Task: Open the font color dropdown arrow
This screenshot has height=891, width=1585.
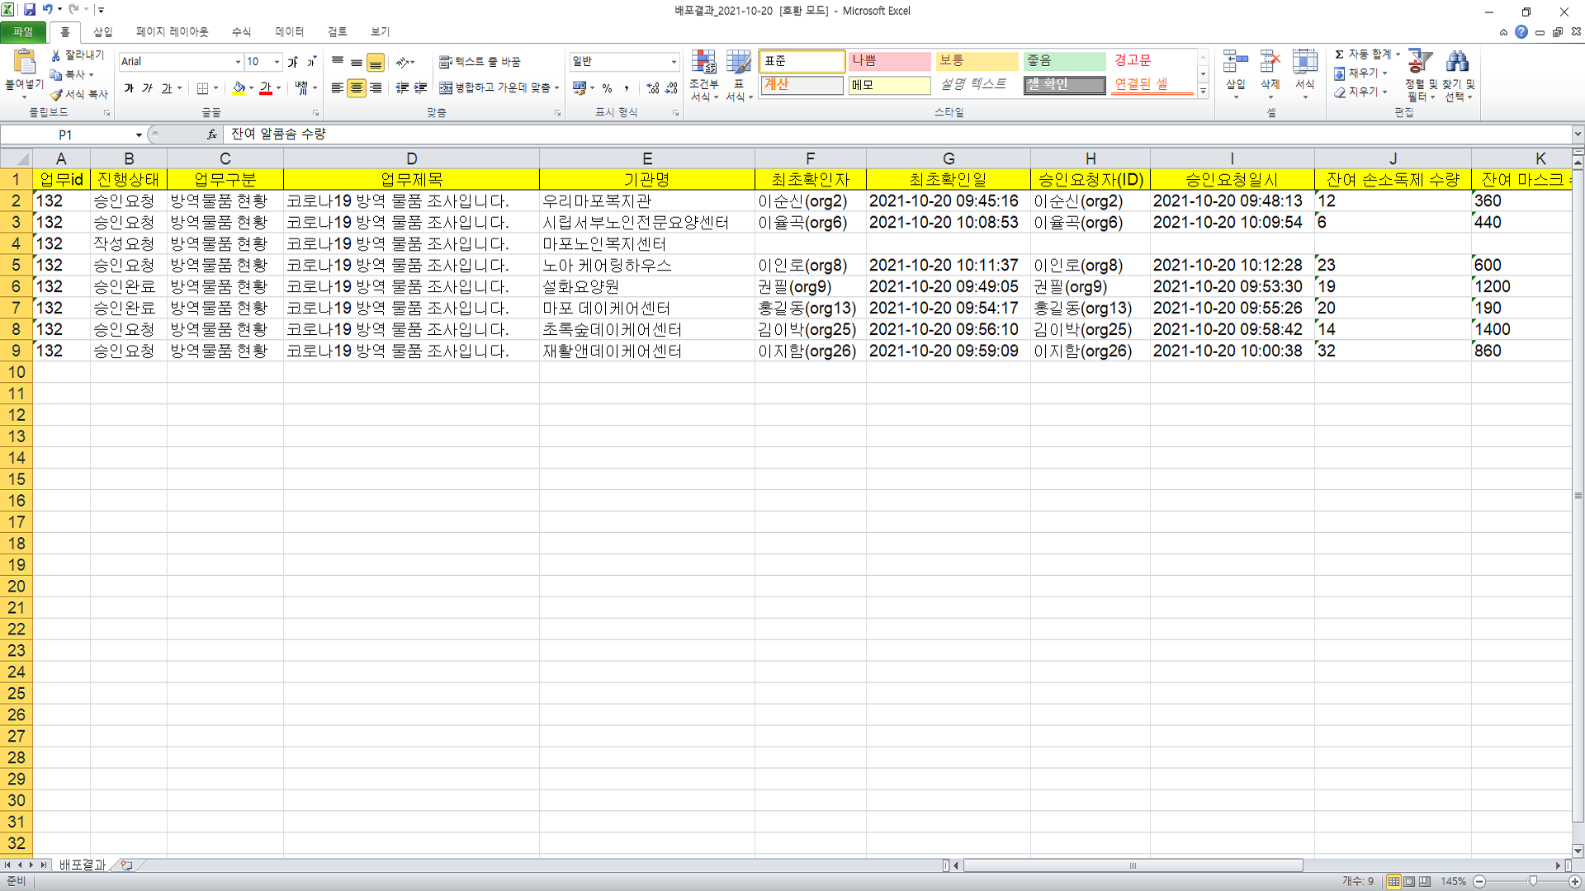Action: point(278,88)
